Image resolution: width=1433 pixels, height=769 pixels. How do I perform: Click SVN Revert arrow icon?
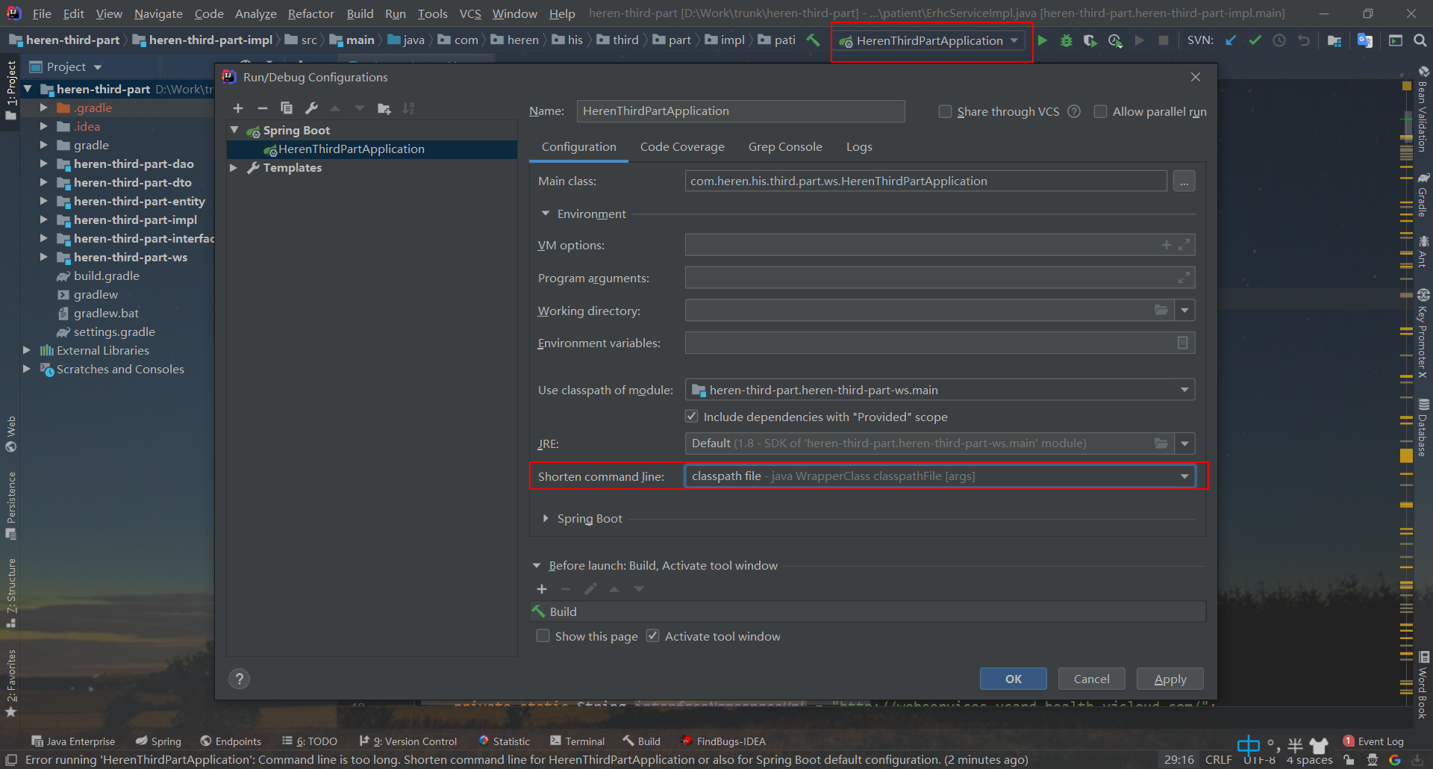[x=1304, y=40]
